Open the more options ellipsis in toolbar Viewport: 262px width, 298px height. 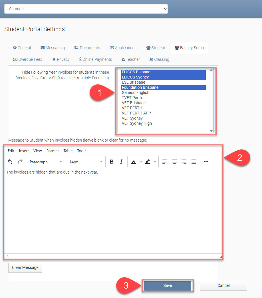point(206,162)
